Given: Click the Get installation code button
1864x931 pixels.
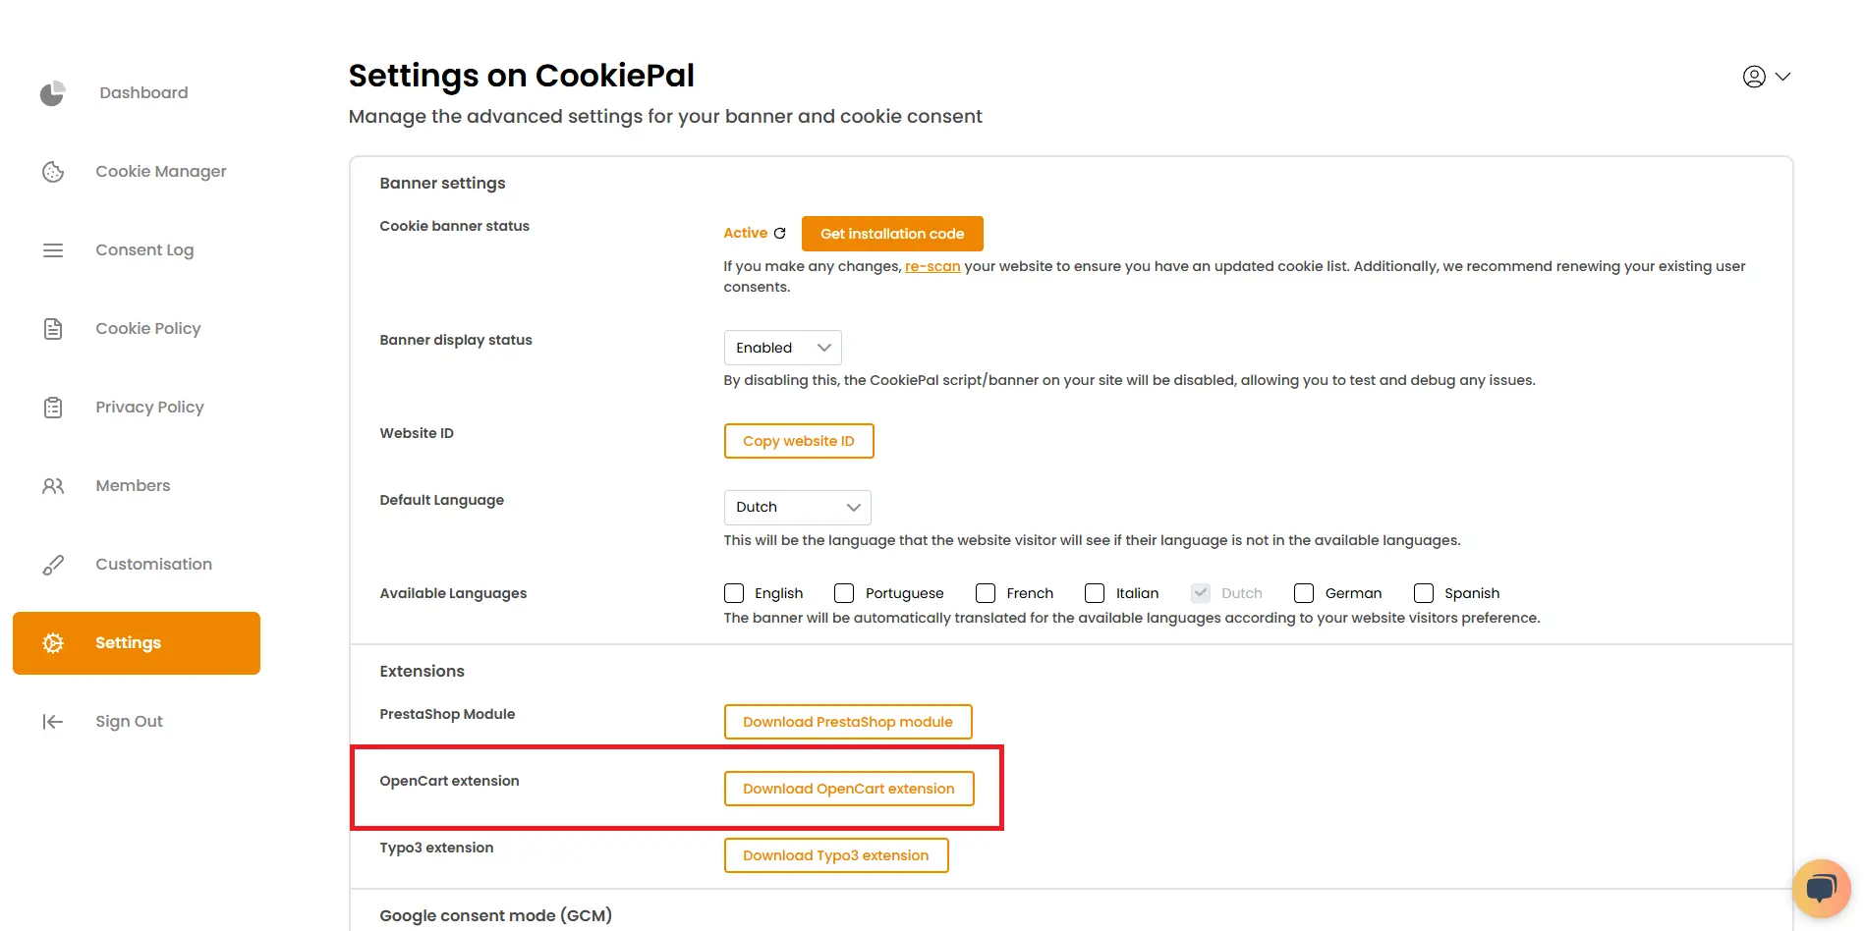Looking at the screenshot, I should (891, 233).
